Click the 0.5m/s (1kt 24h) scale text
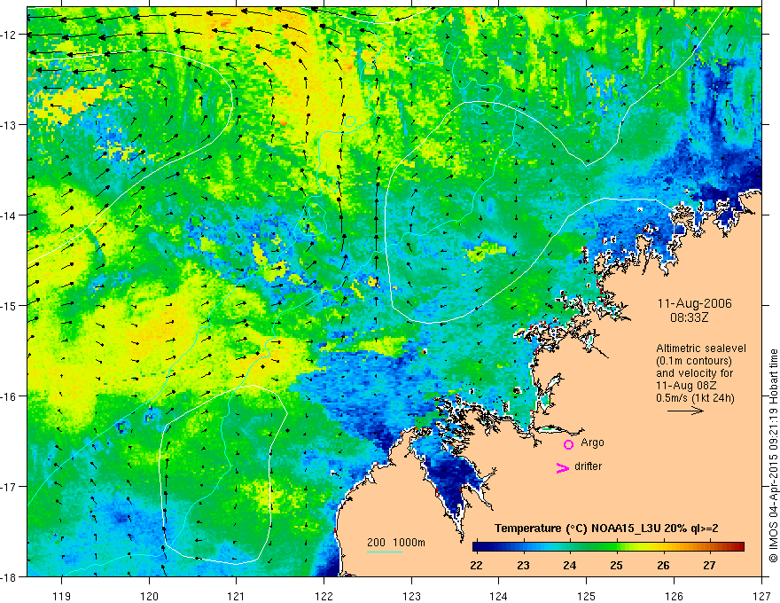This screenshot has height=603, width=780. [x=695, y=397]
